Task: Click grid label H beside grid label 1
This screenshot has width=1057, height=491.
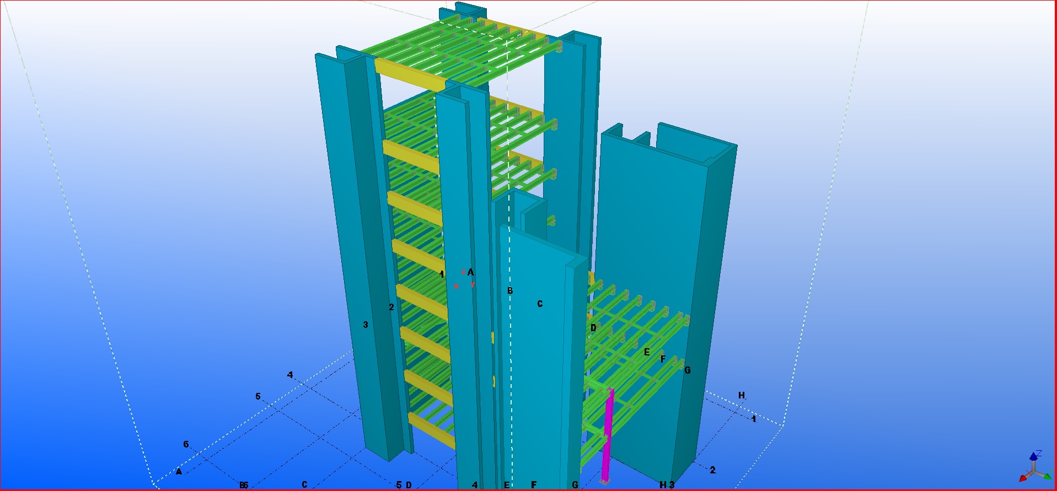Action: [x=742, y=396]
